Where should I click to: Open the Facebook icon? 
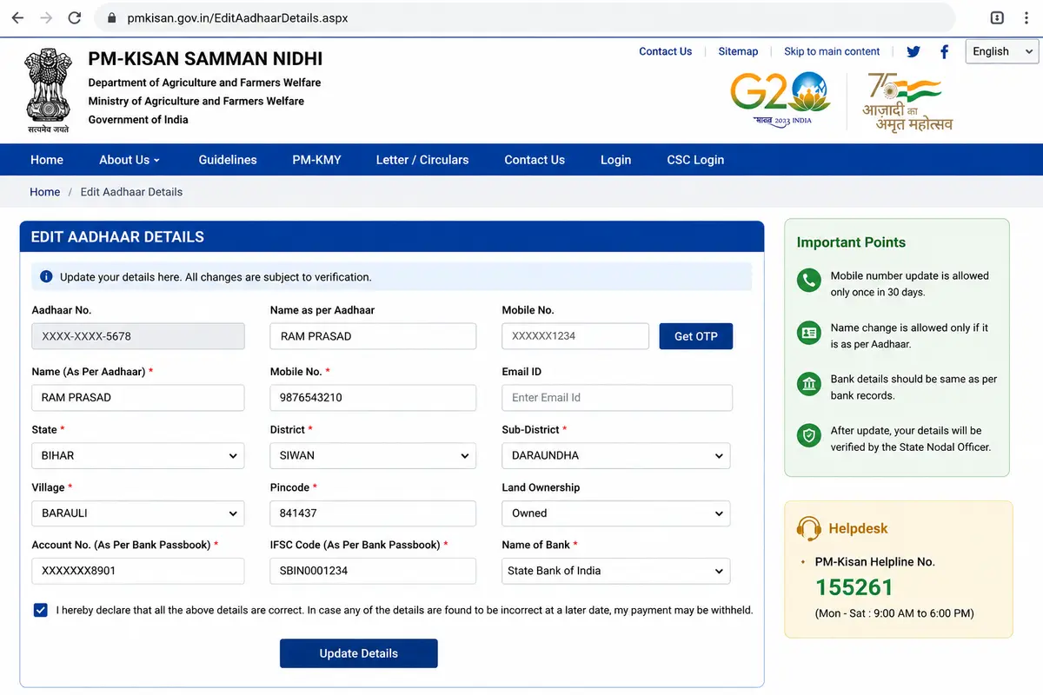pyautogui.click(x=945, y=51)
